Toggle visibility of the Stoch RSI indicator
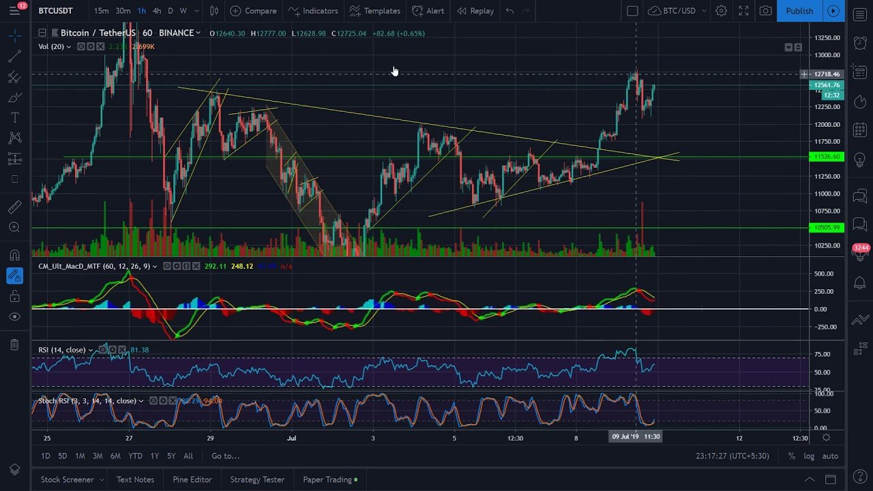Screen dimensions: 873x491 tap(153, 401)
